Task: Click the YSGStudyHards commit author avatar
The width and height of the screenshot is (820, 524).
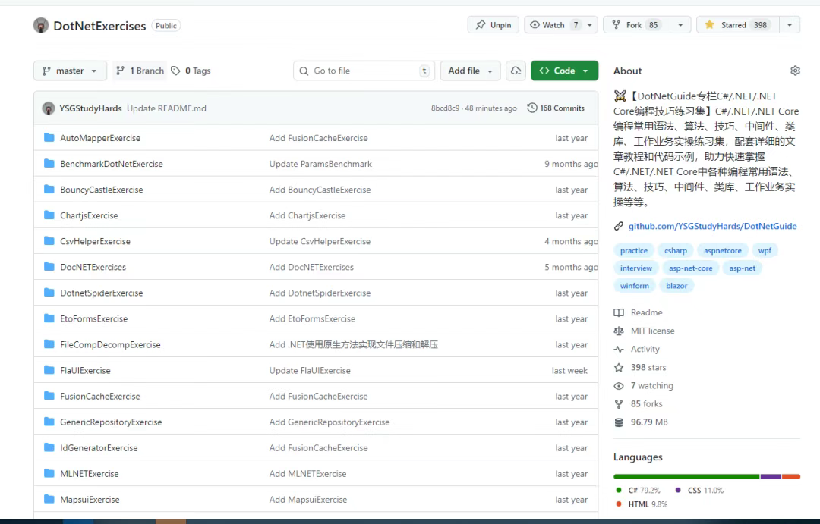Action: click(x=49, y=108)
